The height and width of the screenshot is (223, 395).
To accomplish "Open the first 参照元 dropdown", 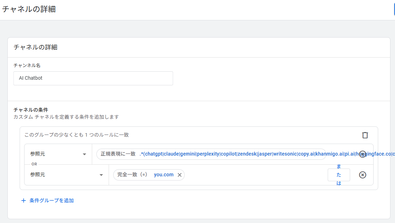I will pyautogui.click(x=58, y=154).
